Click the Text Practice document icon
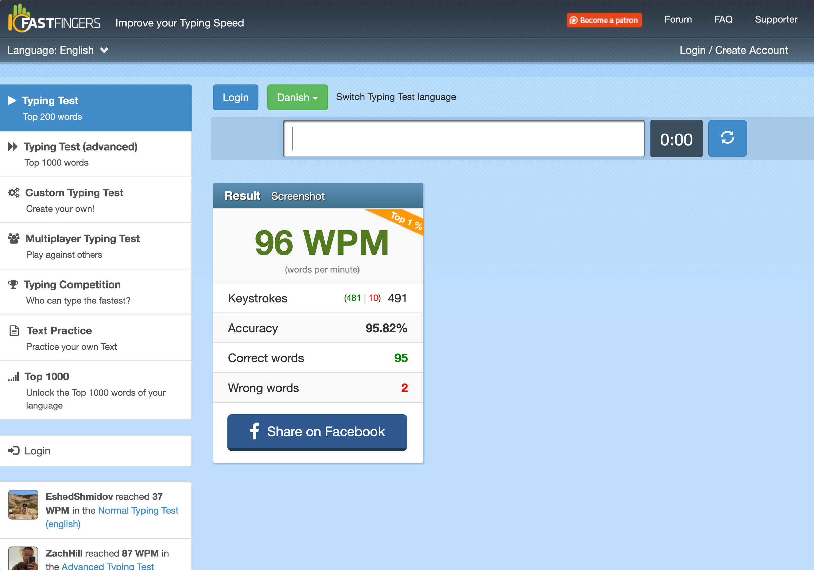 point(14,330)
